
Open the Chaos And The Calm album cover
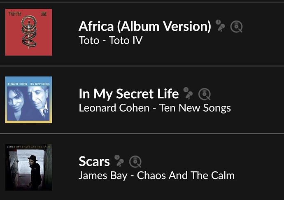29,167
